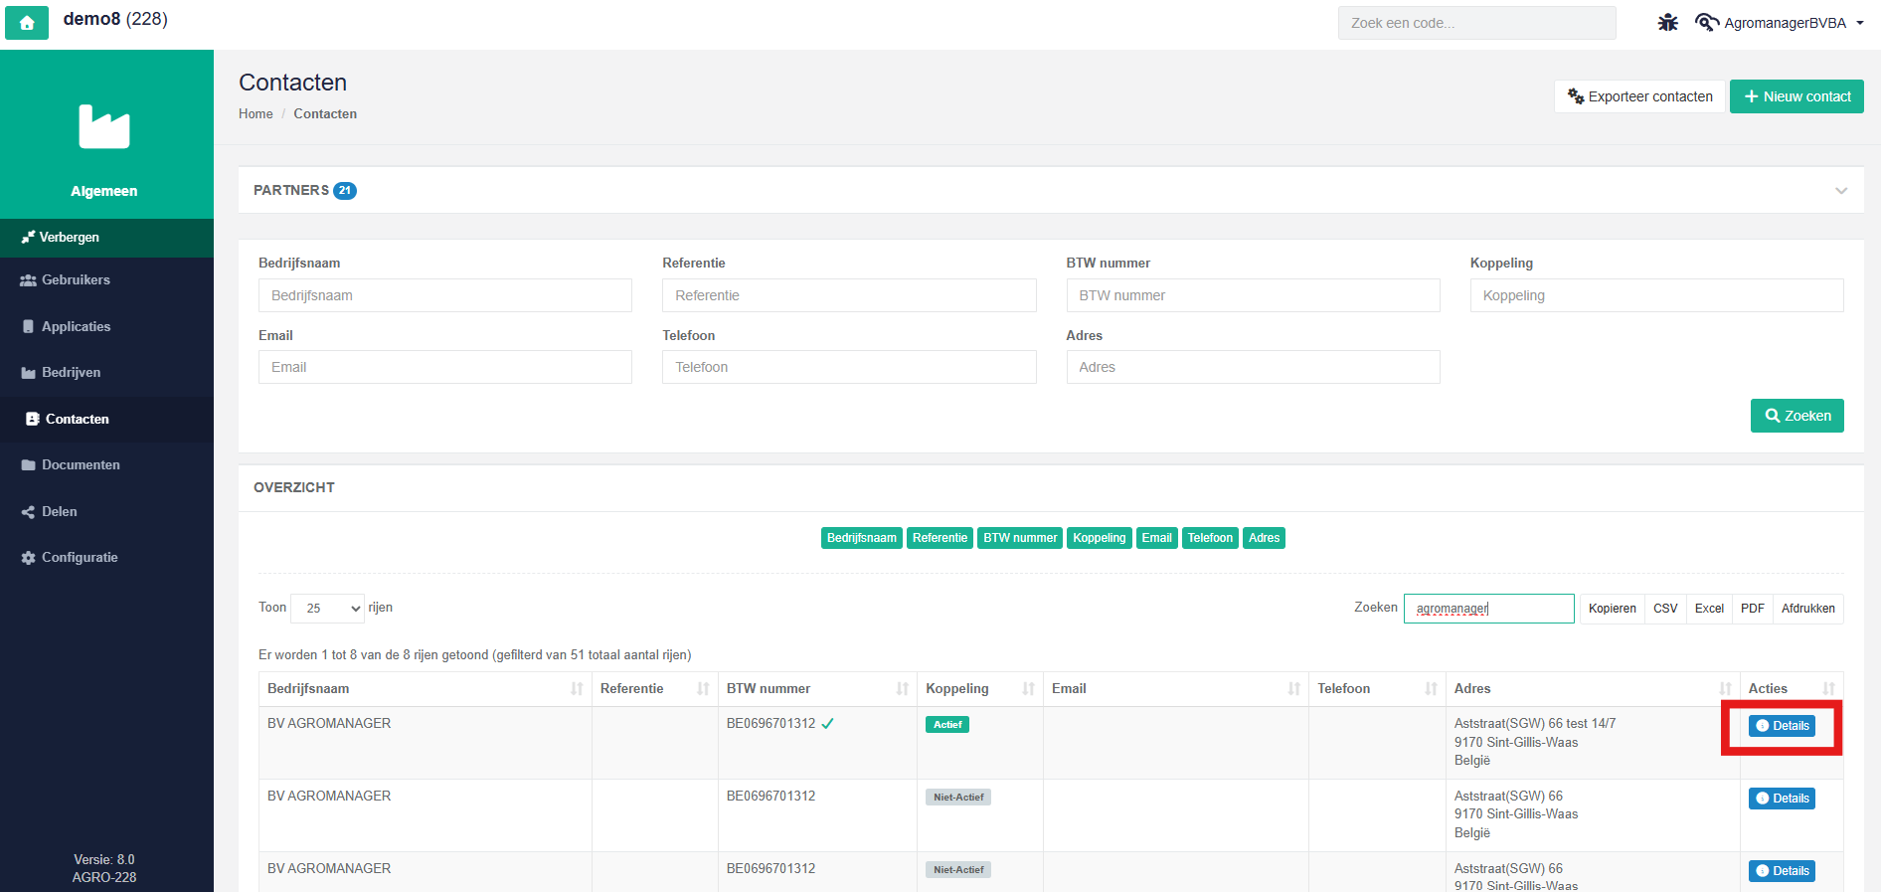Open Gebruikers in the sidebar
The image size is (1881, 892).
(x=106, y=280)
